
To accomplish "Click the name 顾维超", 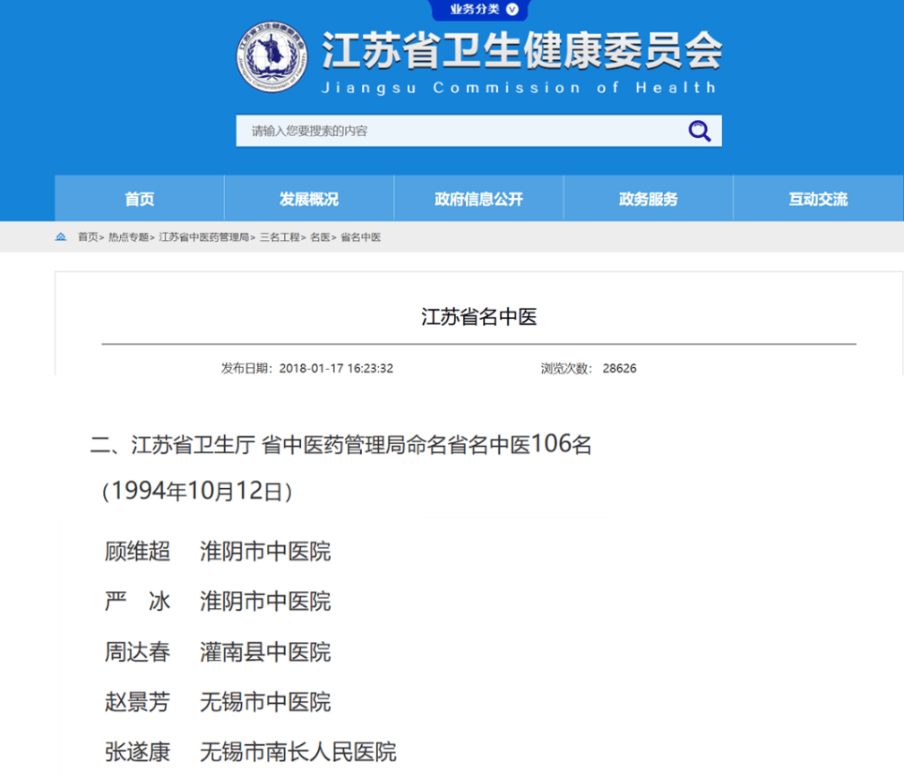I will point(137,551).
